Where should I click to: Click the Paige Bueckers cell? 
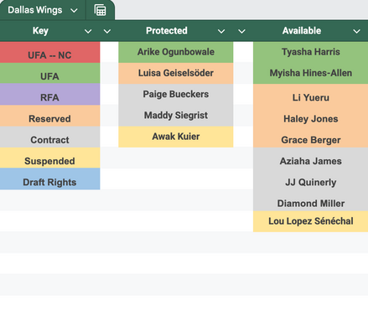pyautogui.click(x=176, y=95)
